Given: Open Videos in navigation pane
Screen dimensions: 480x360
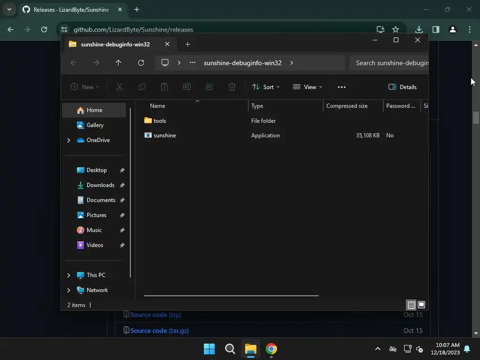Looking at the screenshot, I should point(94,245).
